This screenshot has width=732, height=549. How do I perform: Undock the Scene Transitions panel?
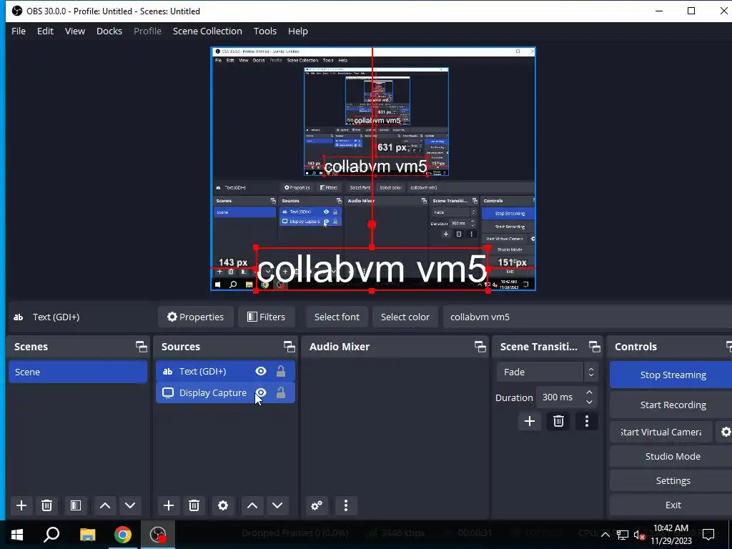(594, 347)
